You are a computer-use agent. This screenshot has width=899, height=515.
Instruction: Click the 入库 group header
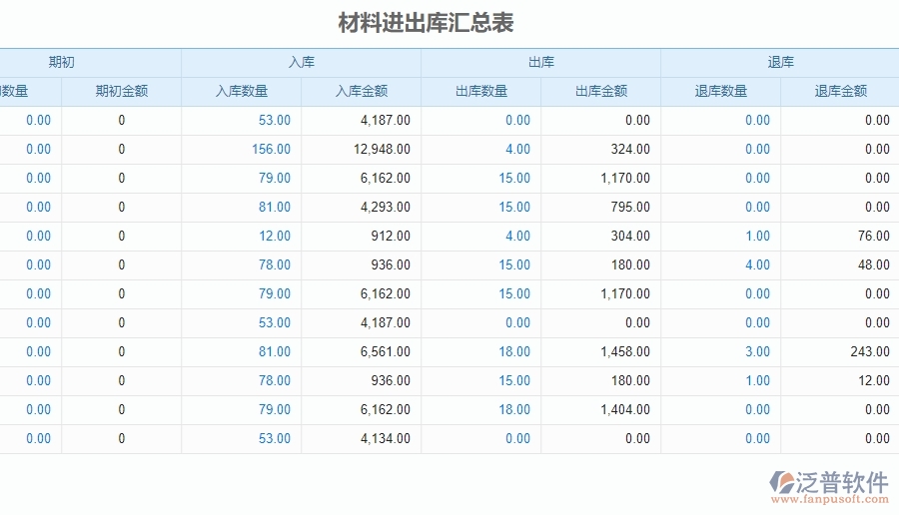coord(301,62)
